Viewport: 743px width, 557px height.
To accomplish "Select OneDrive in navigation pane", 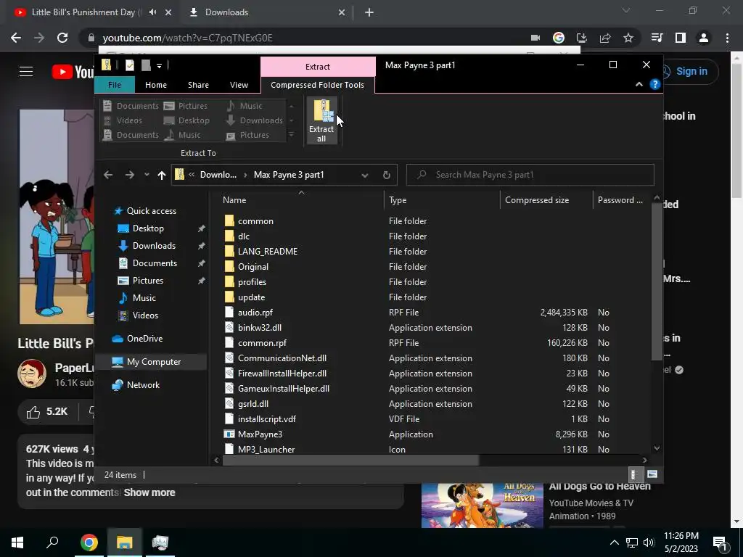I will [x=144, y=339].
